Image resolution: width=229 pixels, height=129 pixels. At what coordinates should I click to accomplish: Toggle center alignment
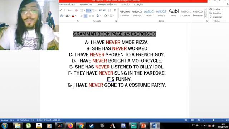86,16
